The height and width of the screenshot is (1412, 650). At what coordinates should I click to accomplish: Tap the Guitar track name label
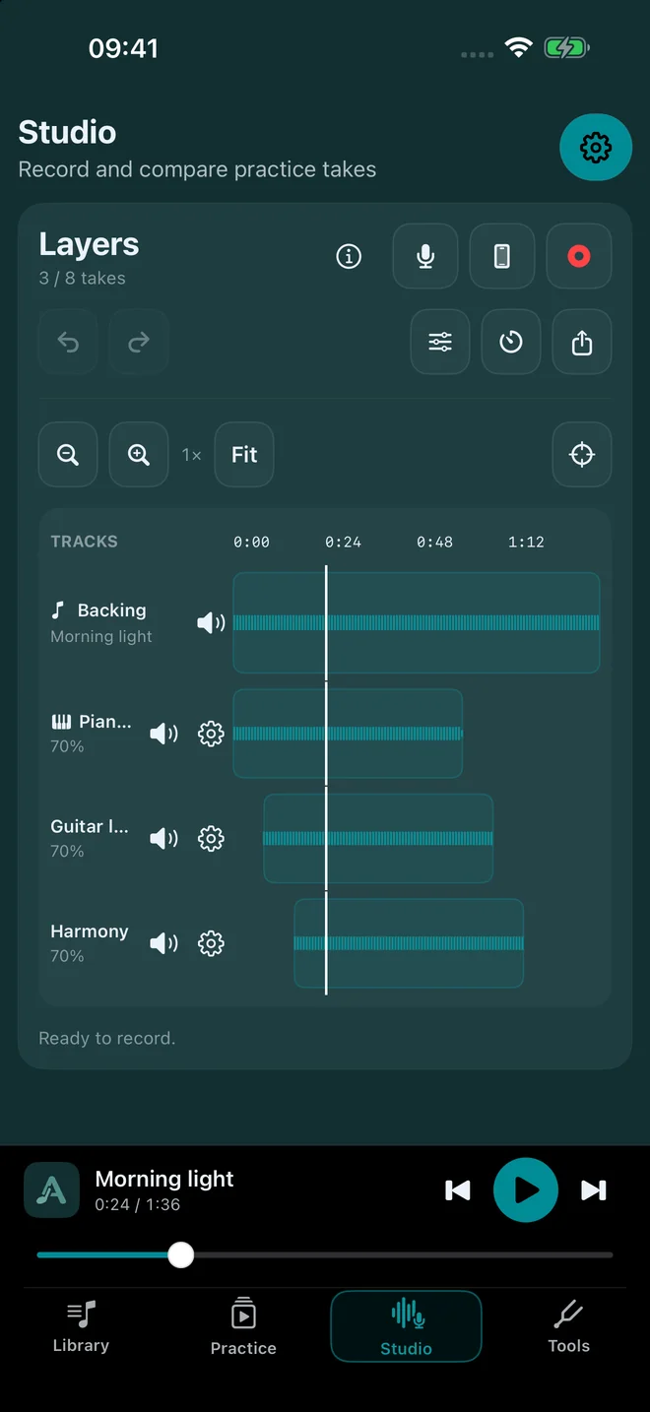click(90, 826)
